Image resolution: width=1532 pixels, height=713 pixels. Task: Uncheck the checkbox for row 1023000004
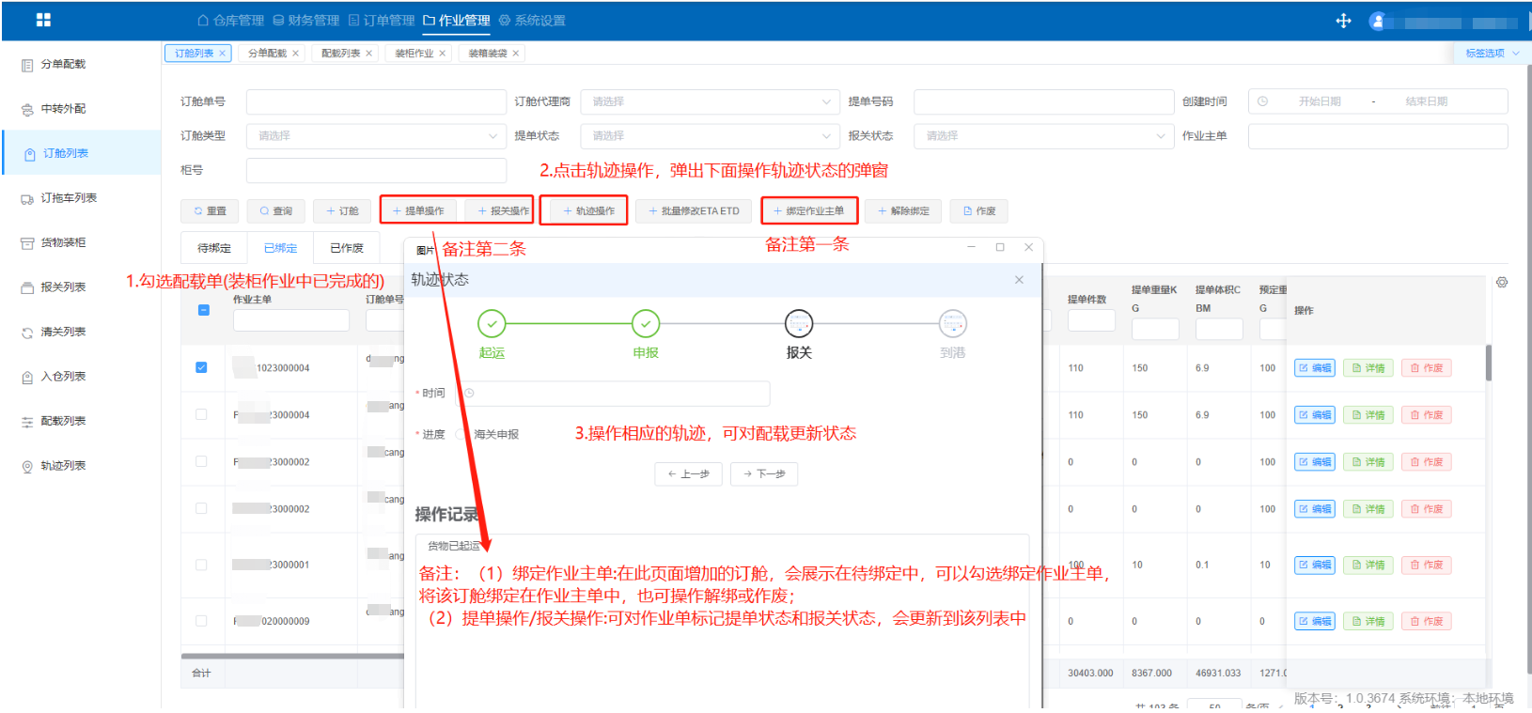click(x=201, y=367)
